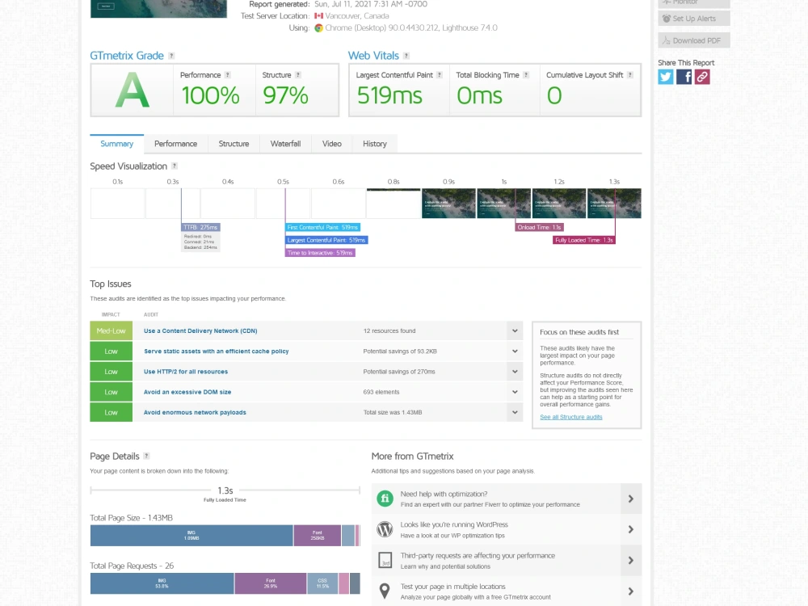Open Page Details help icon

[x=146, y=456]
